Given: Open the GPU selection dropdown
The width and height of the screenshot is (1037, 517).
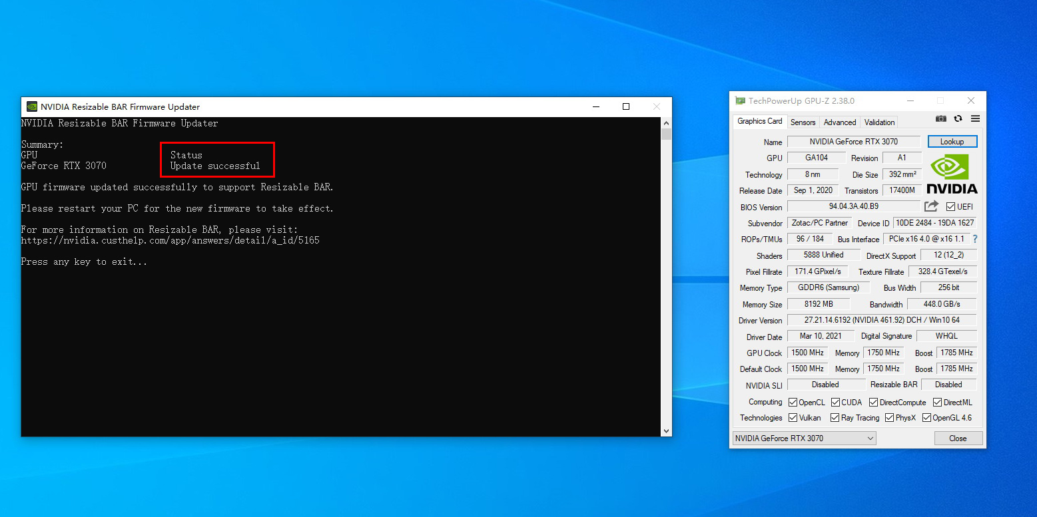Looking at the screenshot, I should point(804,438).
